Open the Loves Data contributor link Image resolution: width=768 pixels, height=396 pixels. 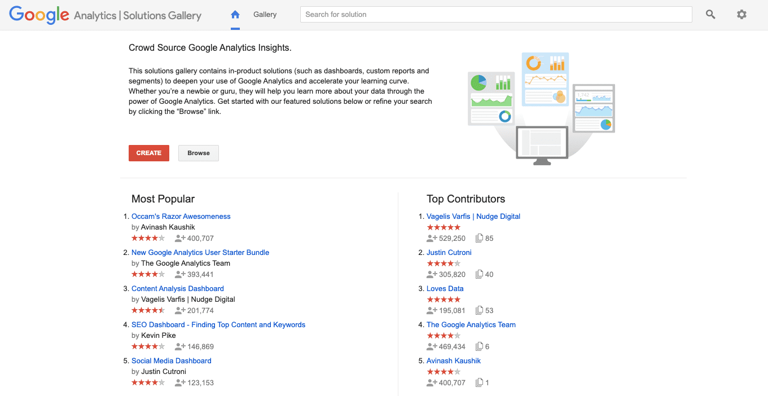[x=445, y=288]
